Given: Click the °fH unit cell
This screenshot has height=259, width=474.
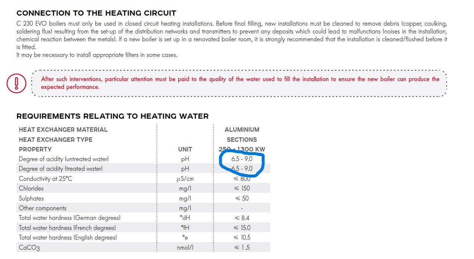Looking at the screenshot, I should [x=185, y=228].
